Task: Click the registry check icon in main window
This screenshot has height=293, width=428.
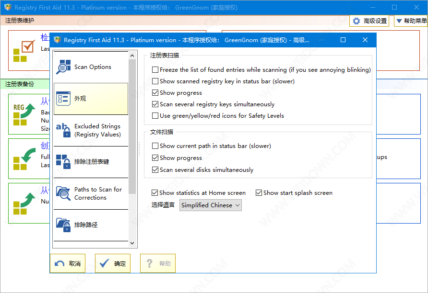Action: [x=24, y=51]
